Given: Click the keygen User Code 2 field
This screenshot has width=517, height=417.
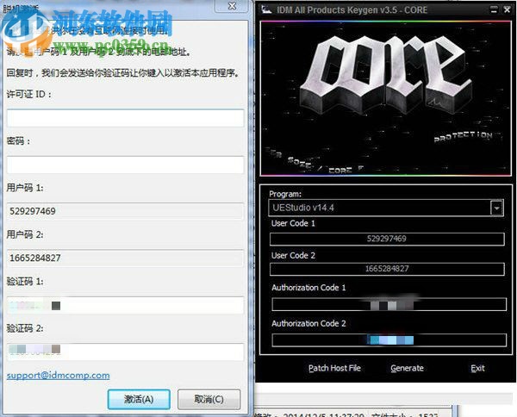Looking at the screenshot, I should 387,269.
